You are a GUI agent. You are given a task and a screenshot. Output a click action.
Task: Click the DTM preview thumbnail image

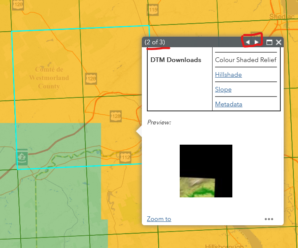[x=206, y=171]
